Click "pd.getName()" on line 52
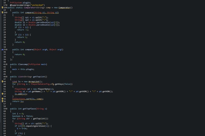The height and width of the screenshot is (136, 205). (x=35, y=91)
